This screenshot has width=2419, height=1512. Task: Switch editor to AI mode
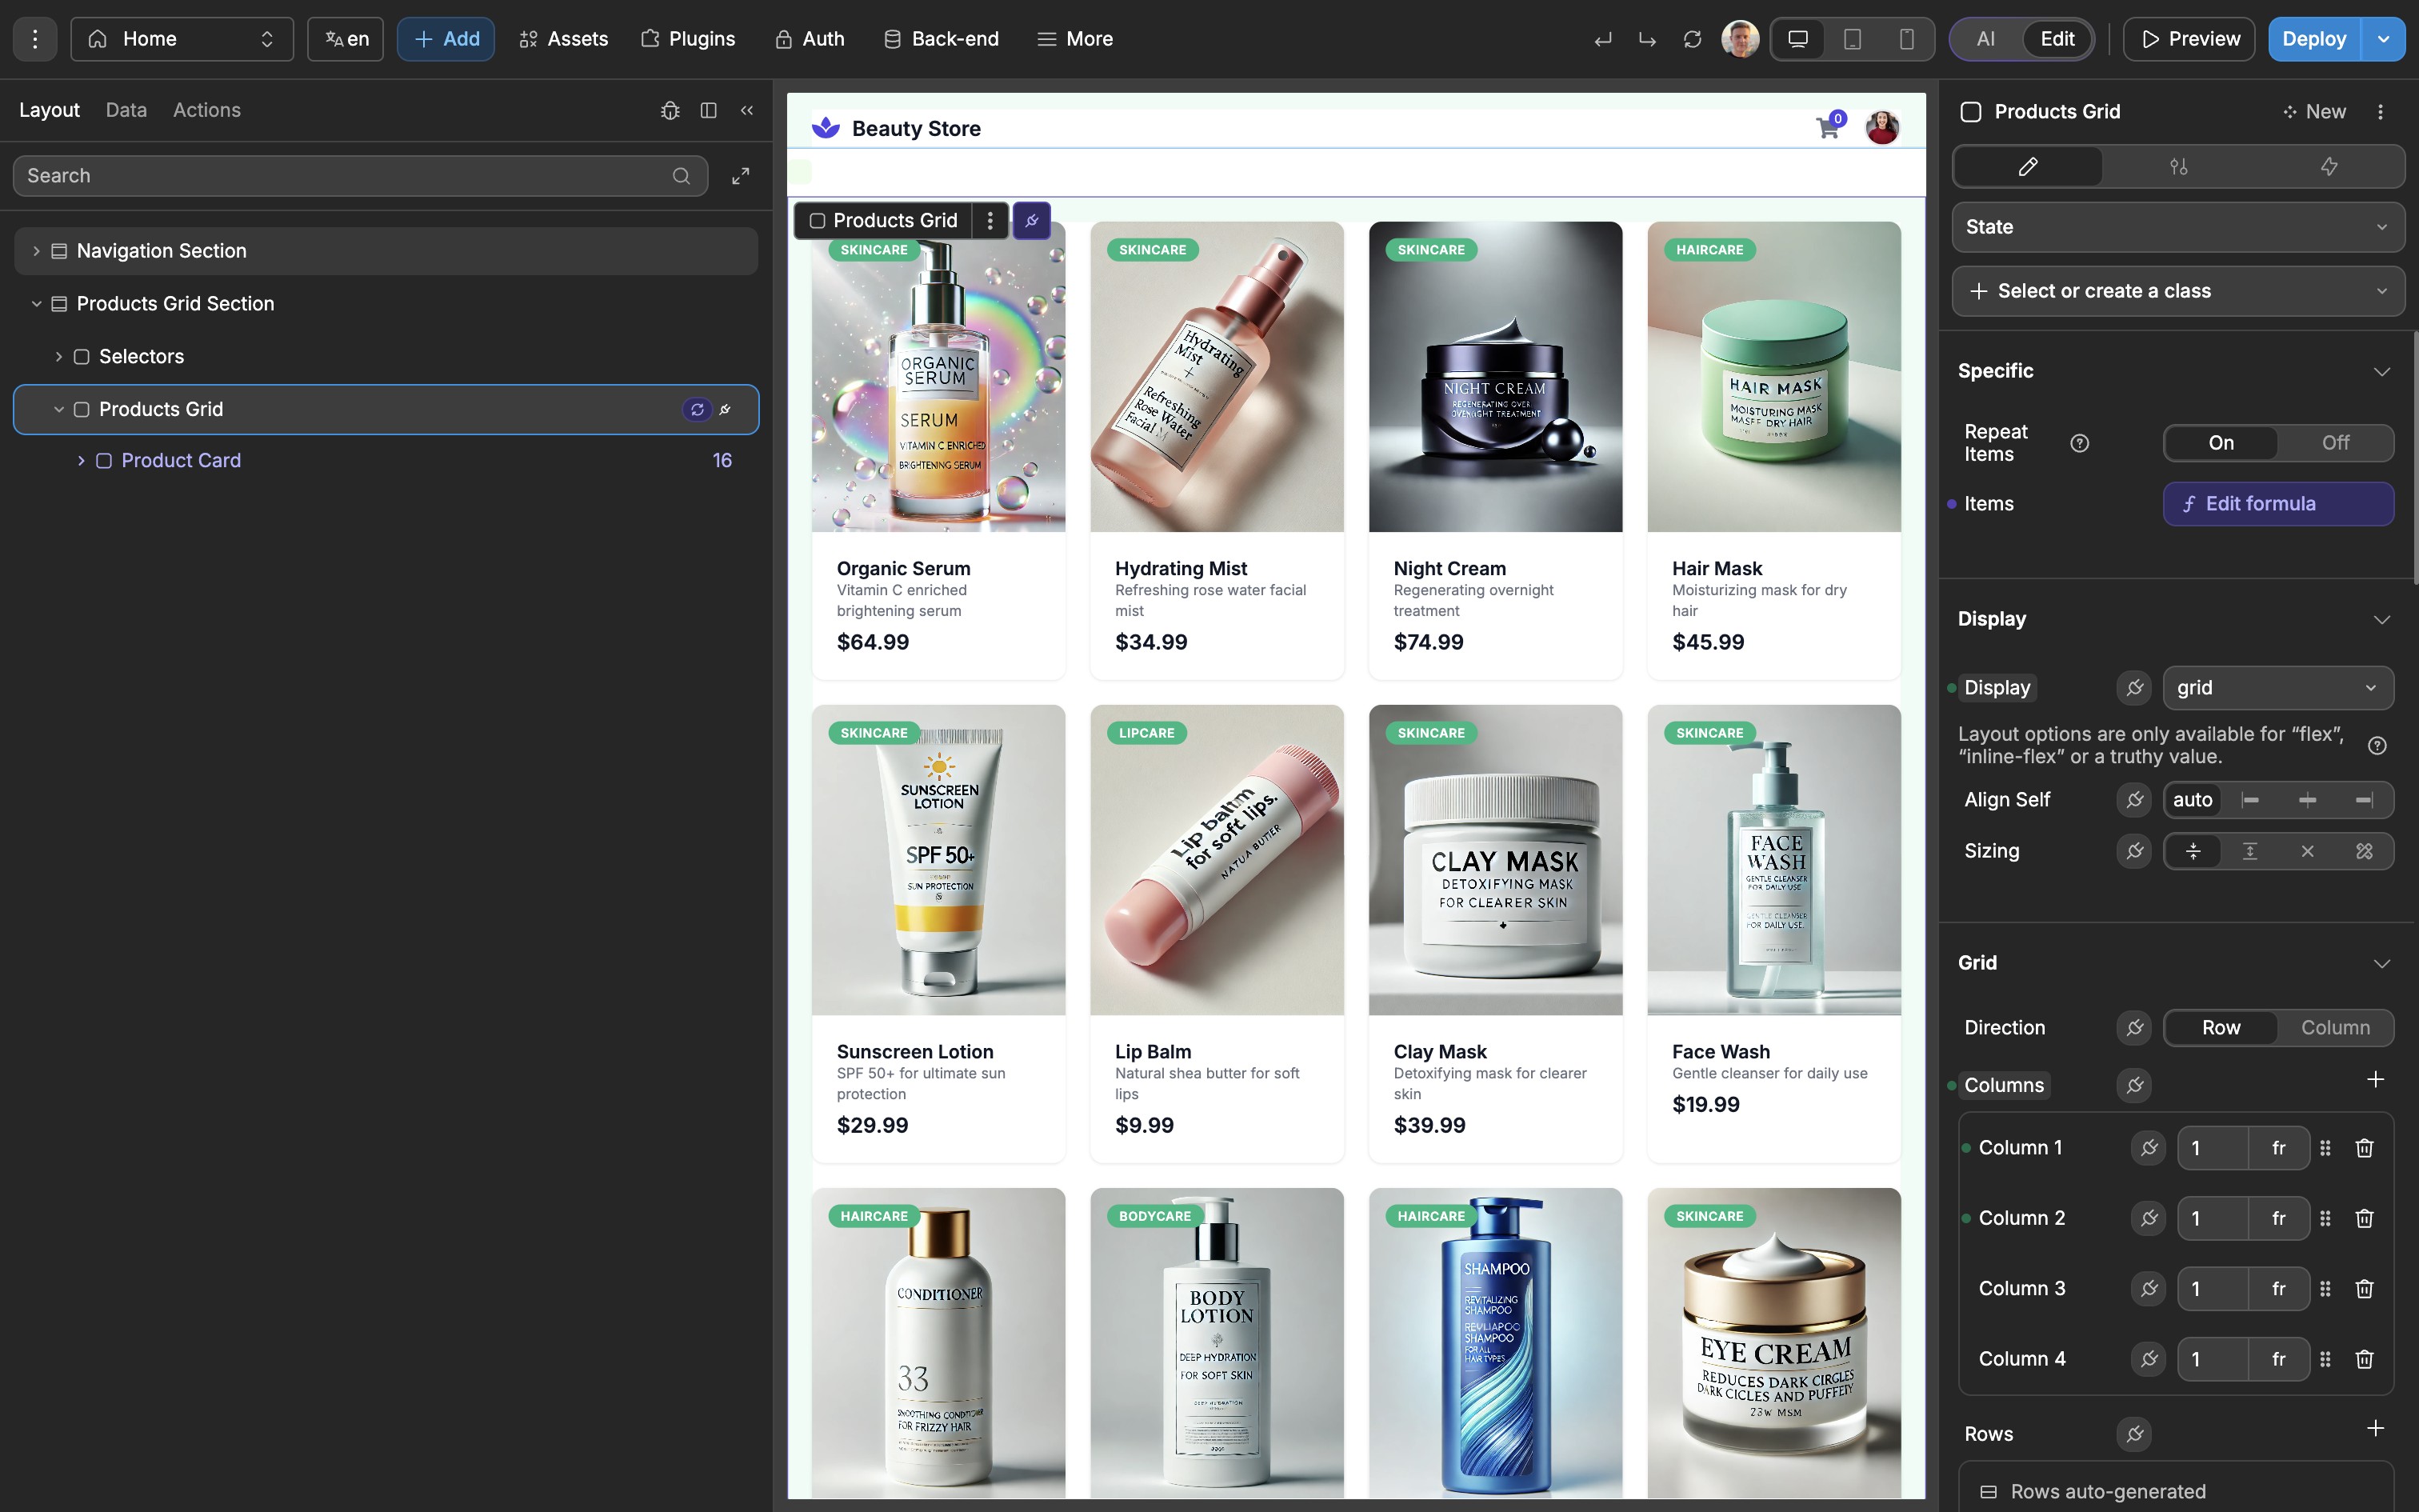point(1986,39)
